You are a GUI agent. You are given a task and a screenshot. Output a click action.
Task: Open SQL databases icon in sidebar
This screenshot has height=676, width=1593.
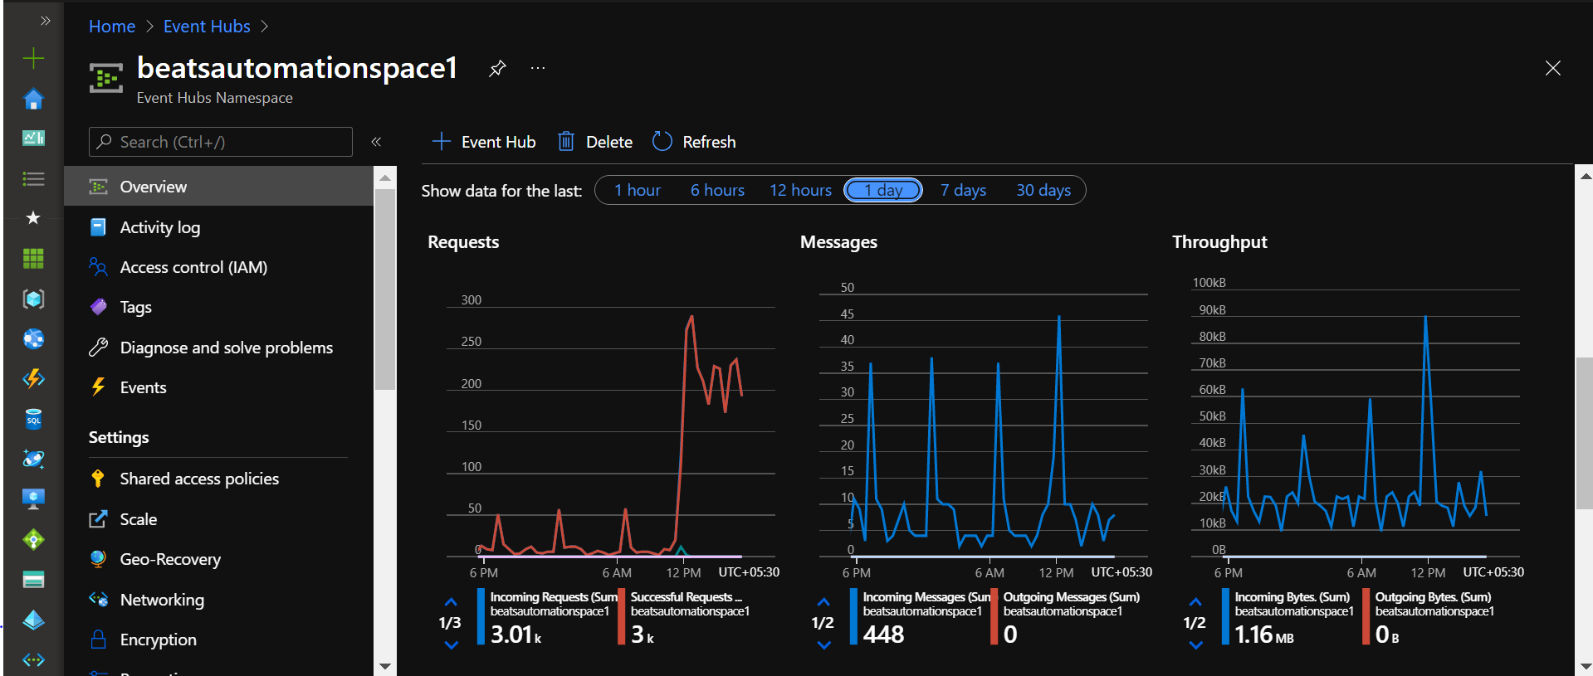[33, 419]
